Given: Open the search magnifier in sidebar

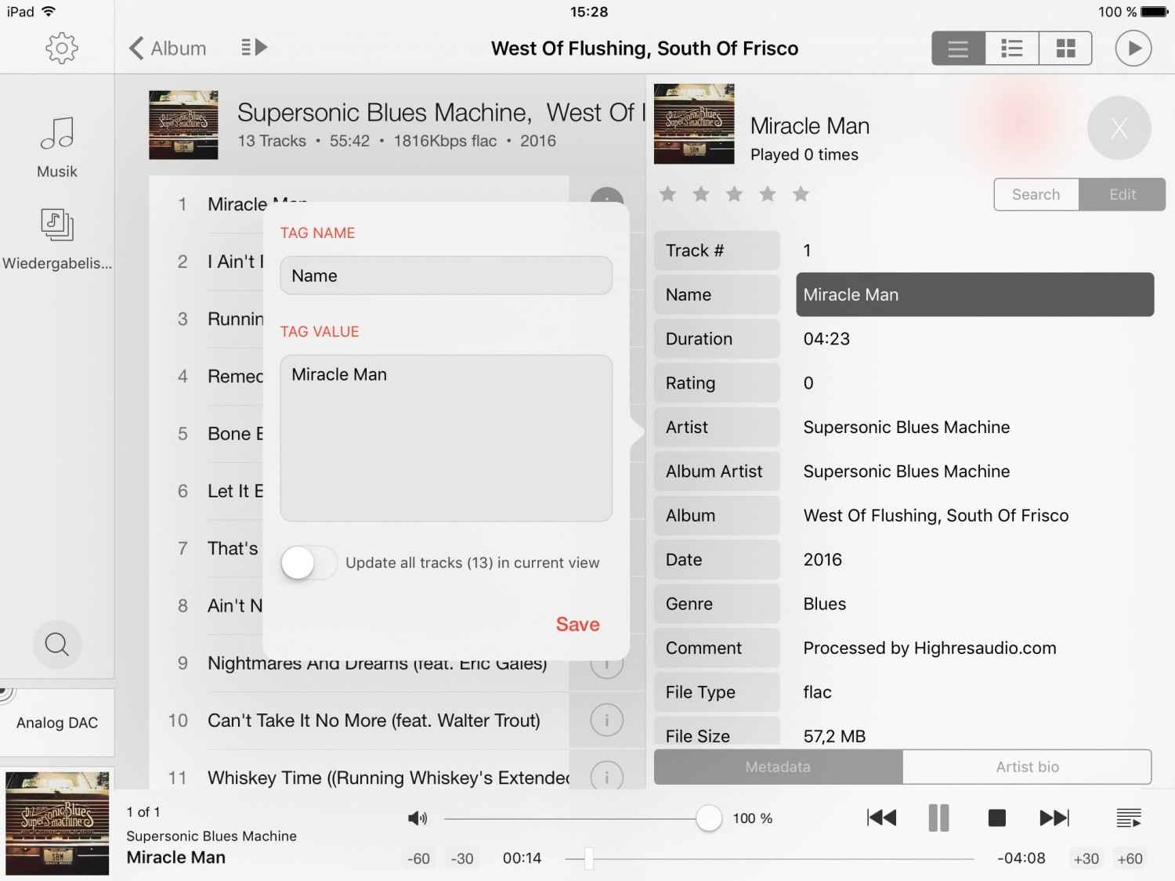Looking at the screenshot, I should pos(57,645).
